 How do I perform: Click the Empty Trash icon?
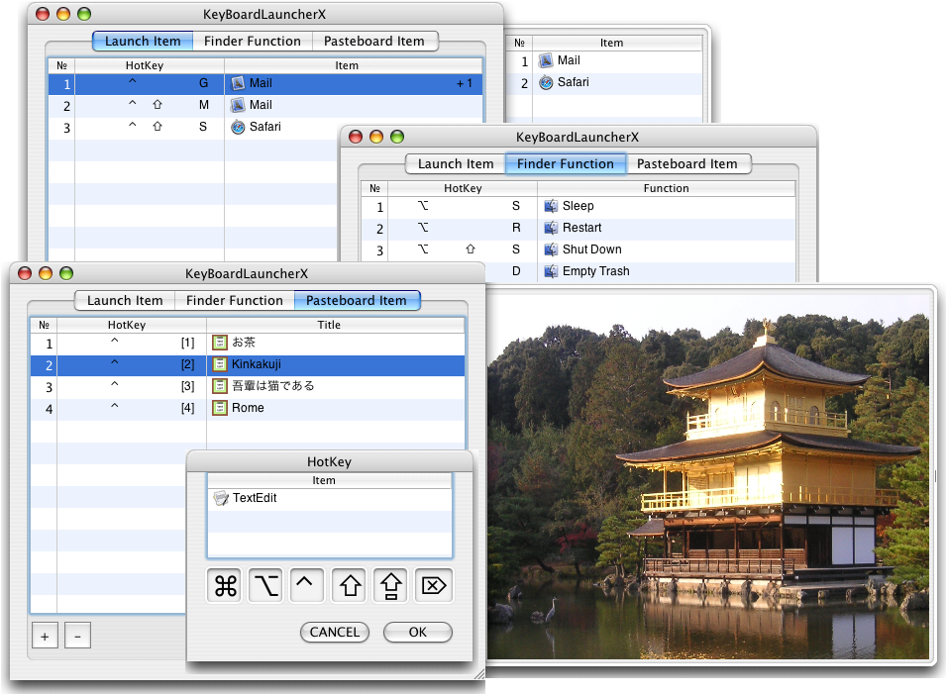click(x=552, y=271)
